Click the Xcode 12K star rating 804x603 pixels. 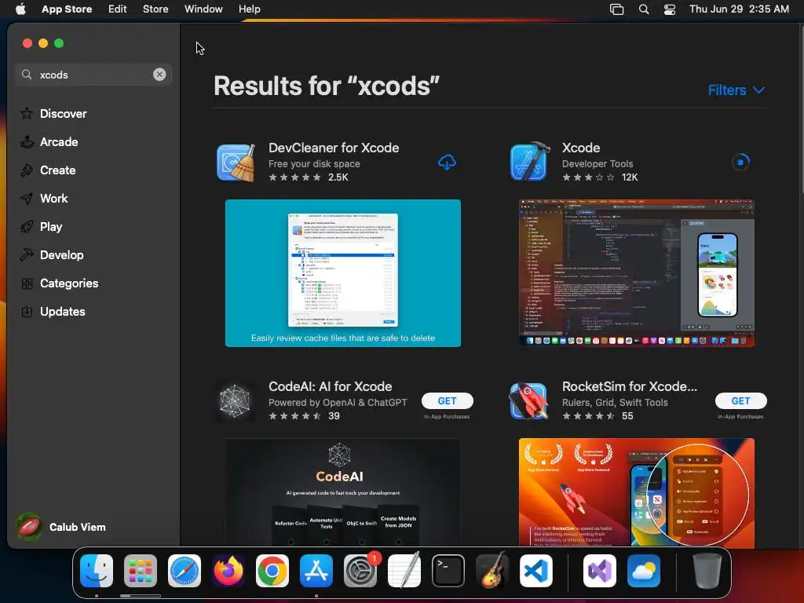point(600,177)
